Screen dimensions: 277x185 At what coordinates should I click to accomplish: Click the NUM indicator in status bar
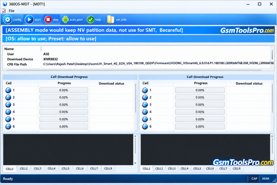(266, 178)
